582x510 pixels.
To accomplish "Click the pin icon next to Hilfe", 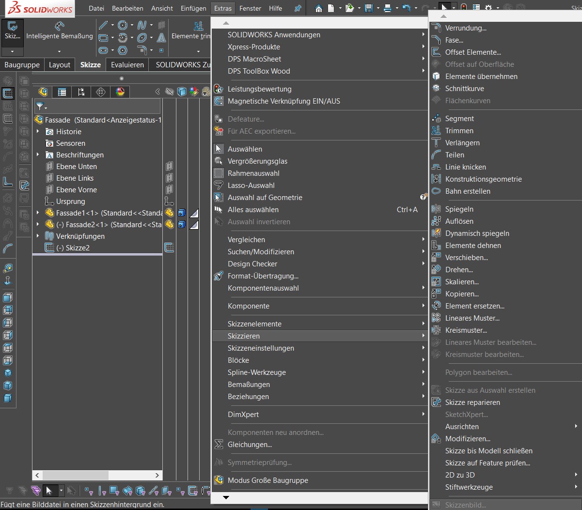I will pos(298,8).
